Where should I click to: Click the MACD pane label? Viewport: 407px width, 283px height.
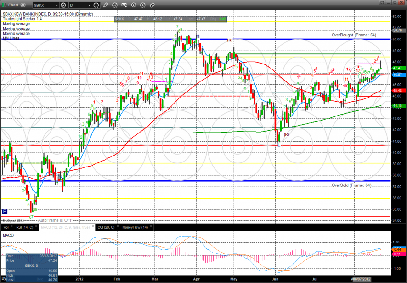point(8,235)
